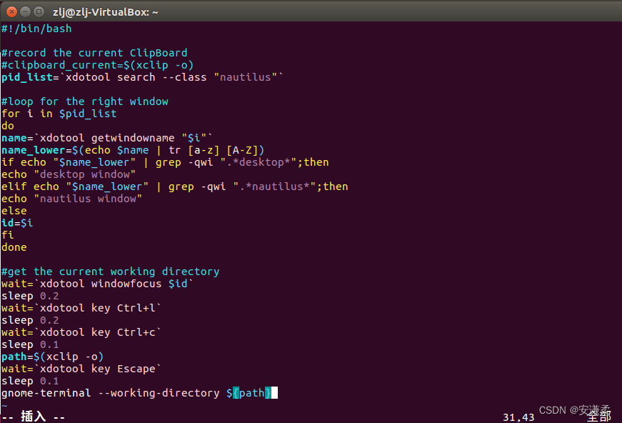Click the 'id=$i' line

(17, 223)
